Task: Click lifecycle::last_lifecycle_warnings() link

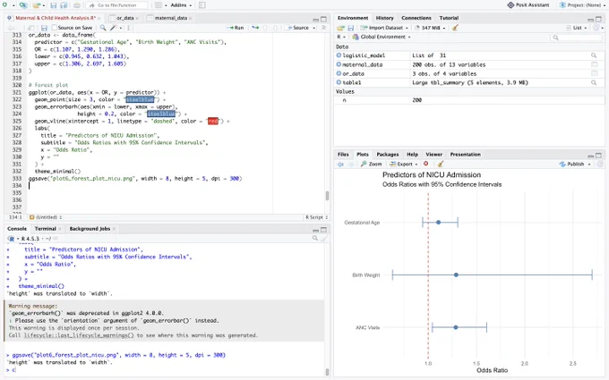Action: pos(79,335)
